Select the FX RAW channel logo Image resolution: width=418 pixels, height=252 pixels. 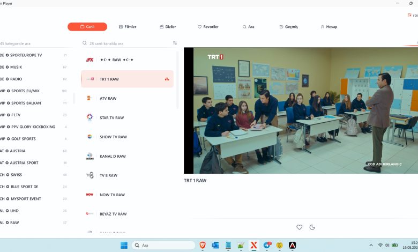tap(89, 60)
